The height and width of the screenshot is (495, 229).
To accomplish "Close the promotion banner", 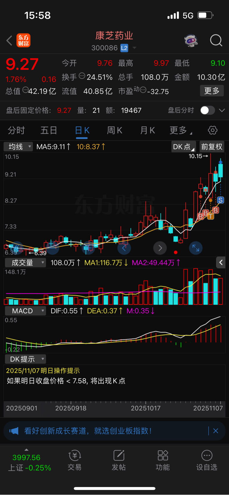I will point(216,431).
